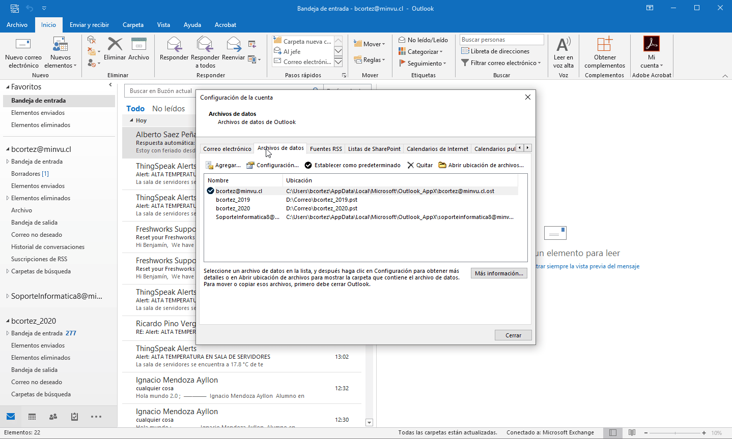Image resolution: width=732 pixels, height=439 pixels.
Task: Select the Correo electrónico dialog tab
Action: pos(227,149)
